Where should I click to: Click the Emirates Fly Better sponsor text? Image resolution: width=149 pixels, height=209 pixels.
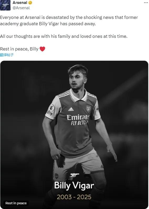pos(78,120)
